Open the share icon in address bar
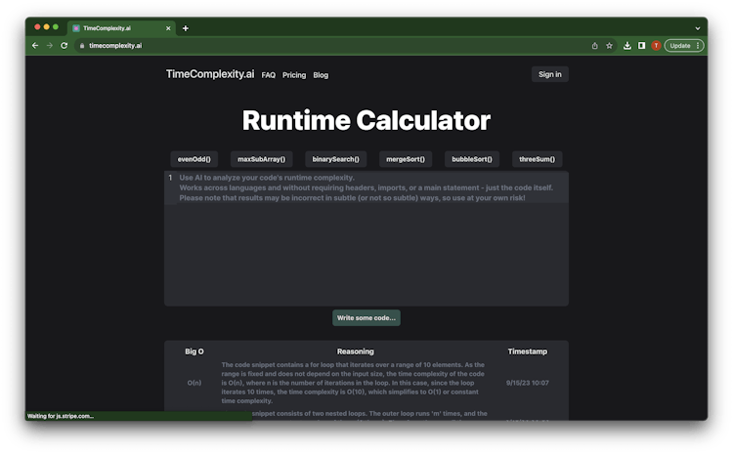 pyautogui.click(x=594, y=46)
